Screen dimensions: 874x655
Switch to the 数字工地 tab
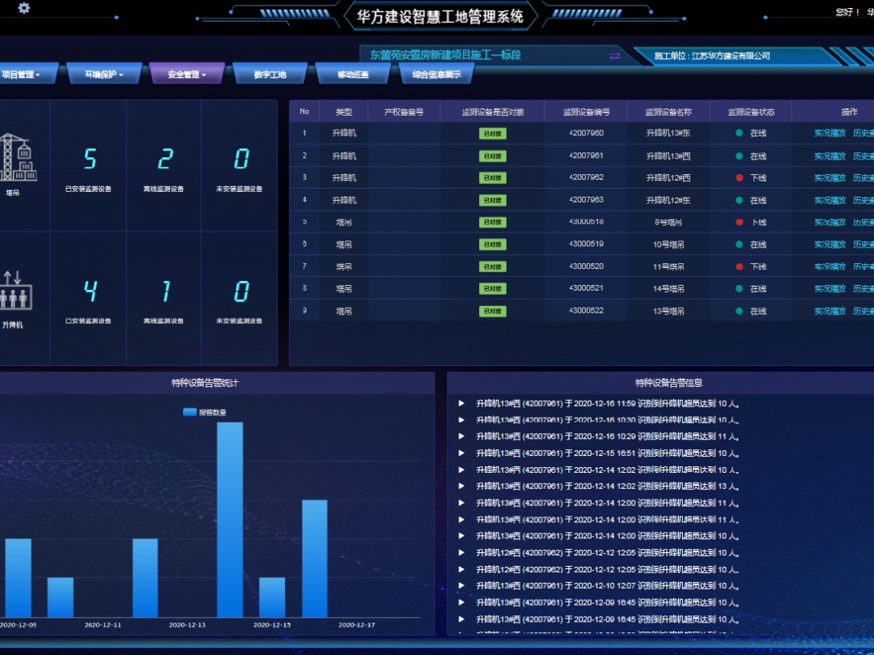click(269, 74)
